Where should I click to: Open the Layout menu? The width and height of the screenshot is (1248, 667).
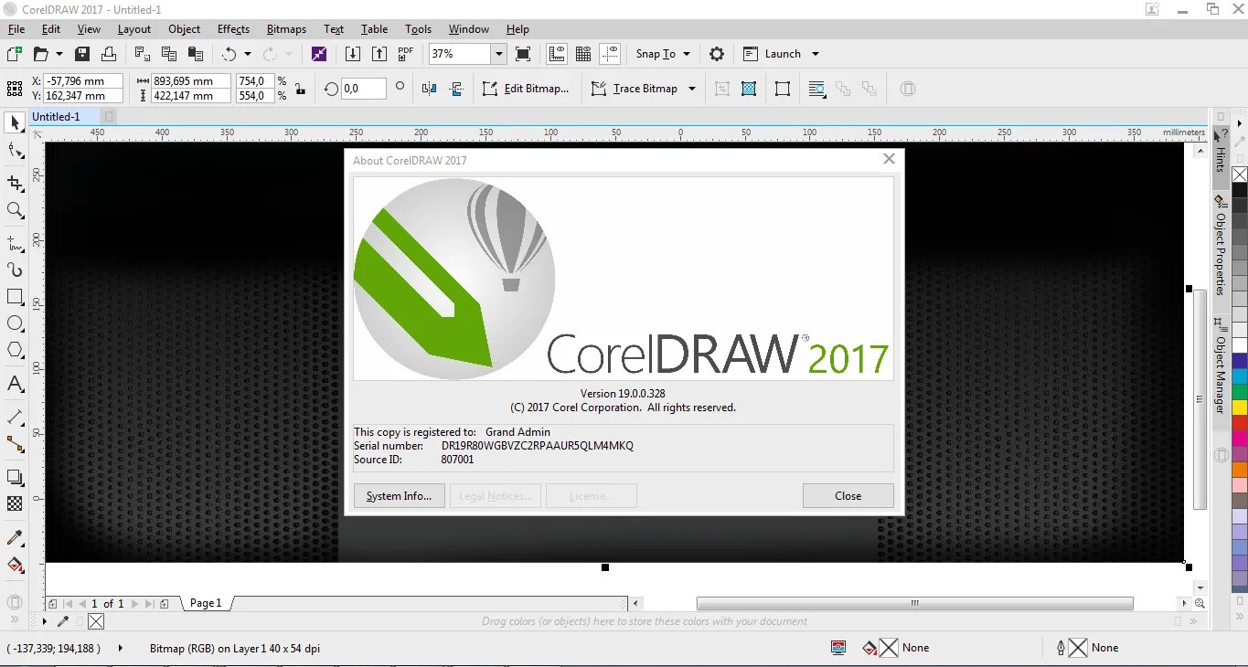(x=133, y=29)
